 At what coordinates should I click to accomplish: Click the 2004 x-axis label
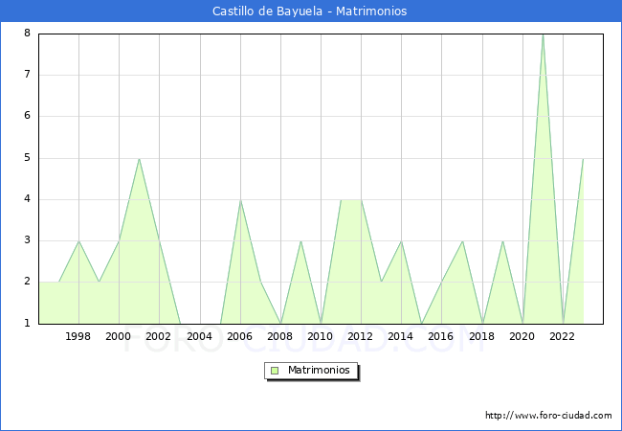coord(199,336)
